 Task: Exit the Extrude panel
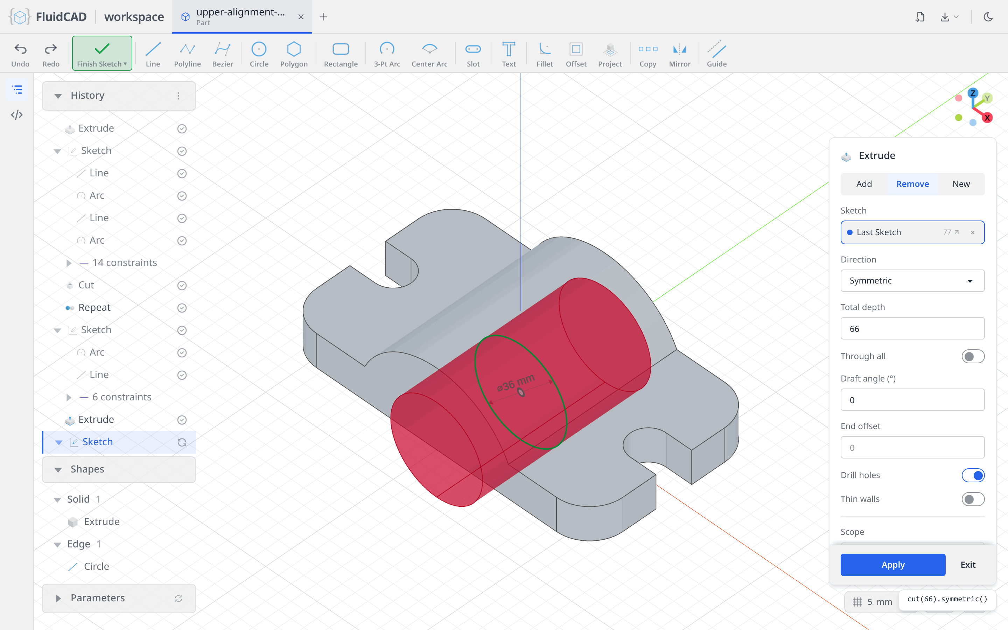pos(968,565)
